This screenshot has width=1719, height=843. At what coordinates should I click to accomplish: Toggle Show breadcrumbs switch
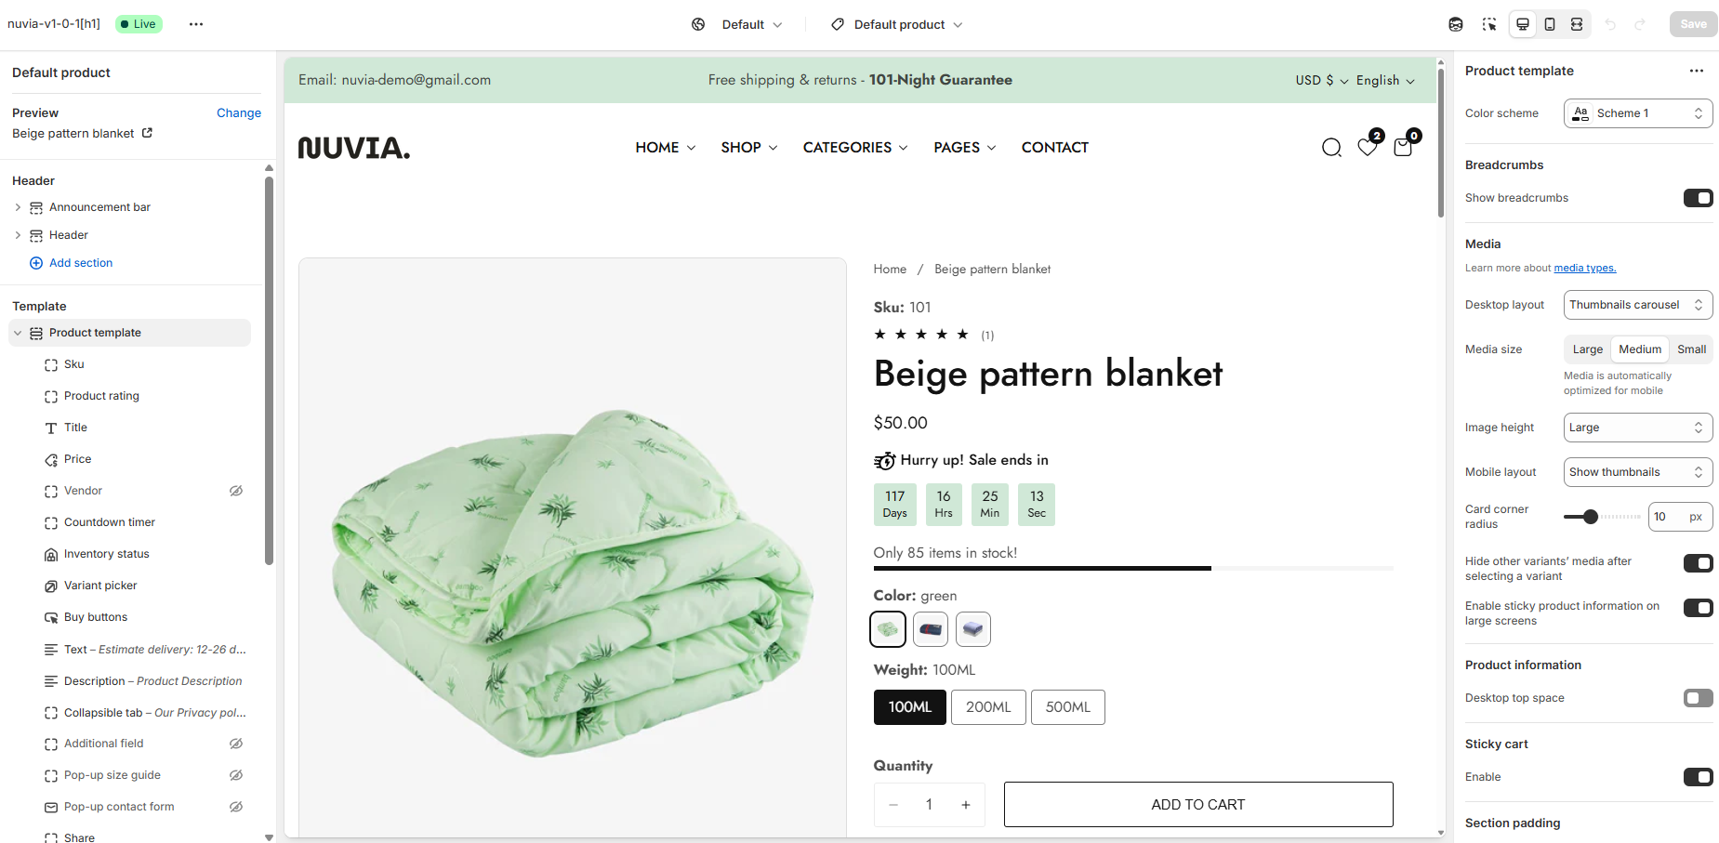point(1698,198)
